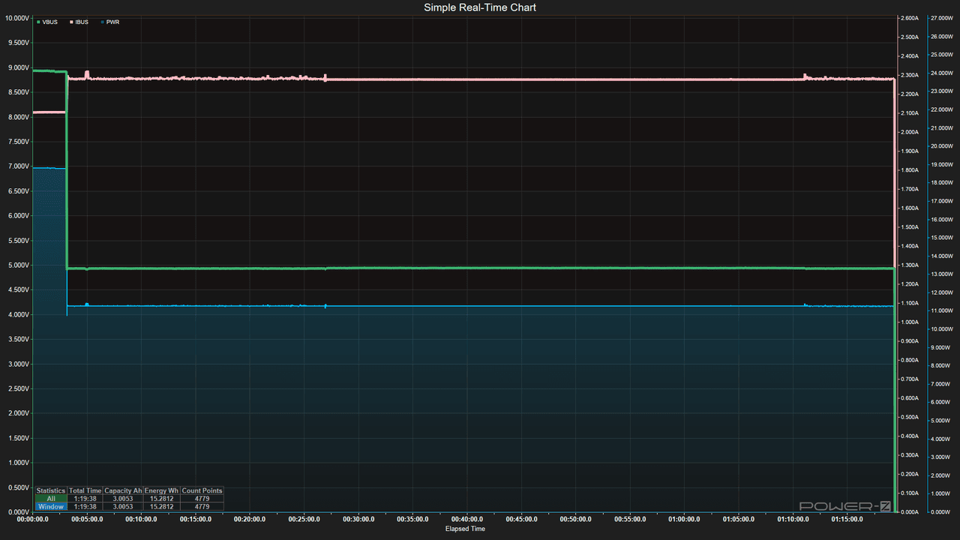Click the 00:05:00.0 time axis label
This screenshot has width=960, height=540.
87,519
